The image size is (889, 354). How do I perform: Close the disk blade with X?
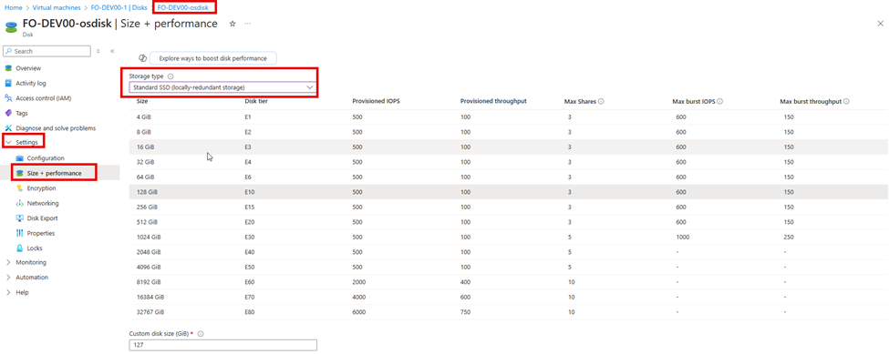(880, 24)
